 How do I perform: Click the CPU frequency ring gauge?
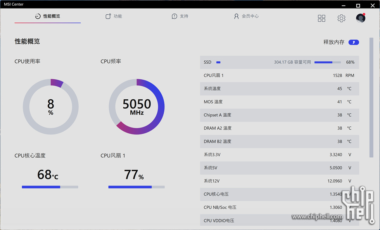136,107
